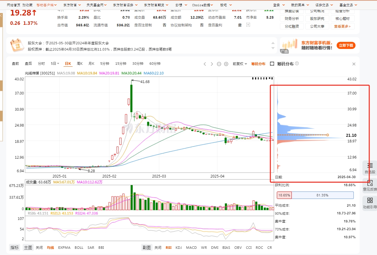The height and width of the screenshot is (255, 377).
Task: Expand Choice数据 top menu
Action: (203, 5)
